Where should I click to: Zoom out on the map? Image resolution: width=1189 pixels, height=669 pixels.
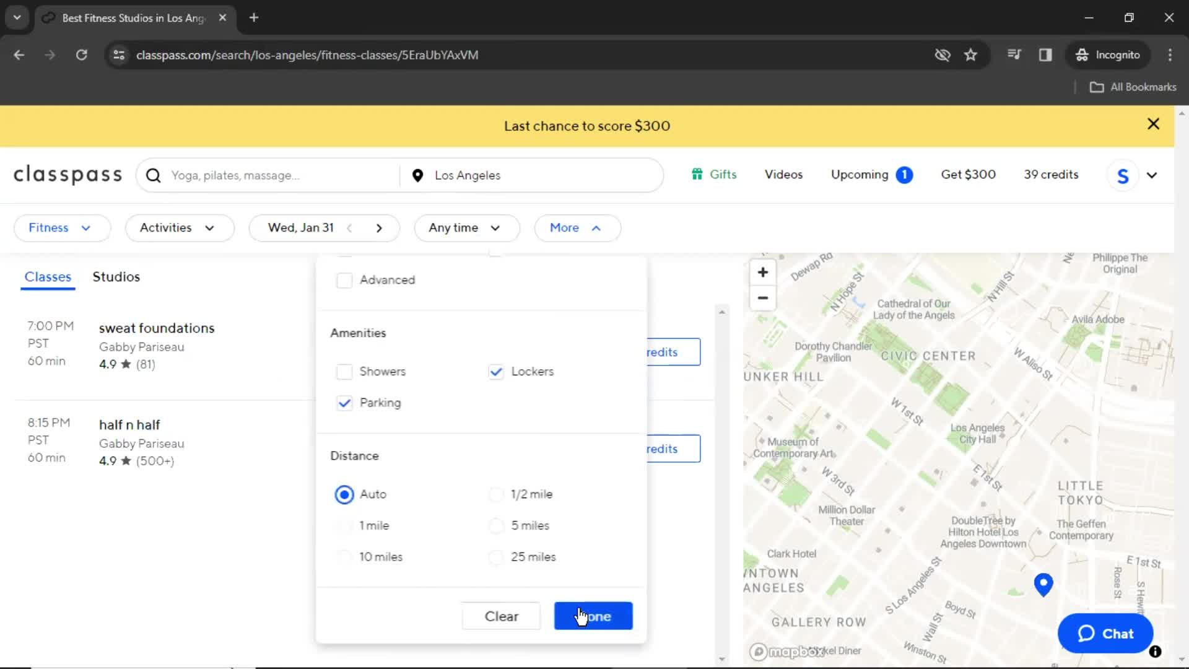[763, 298]
